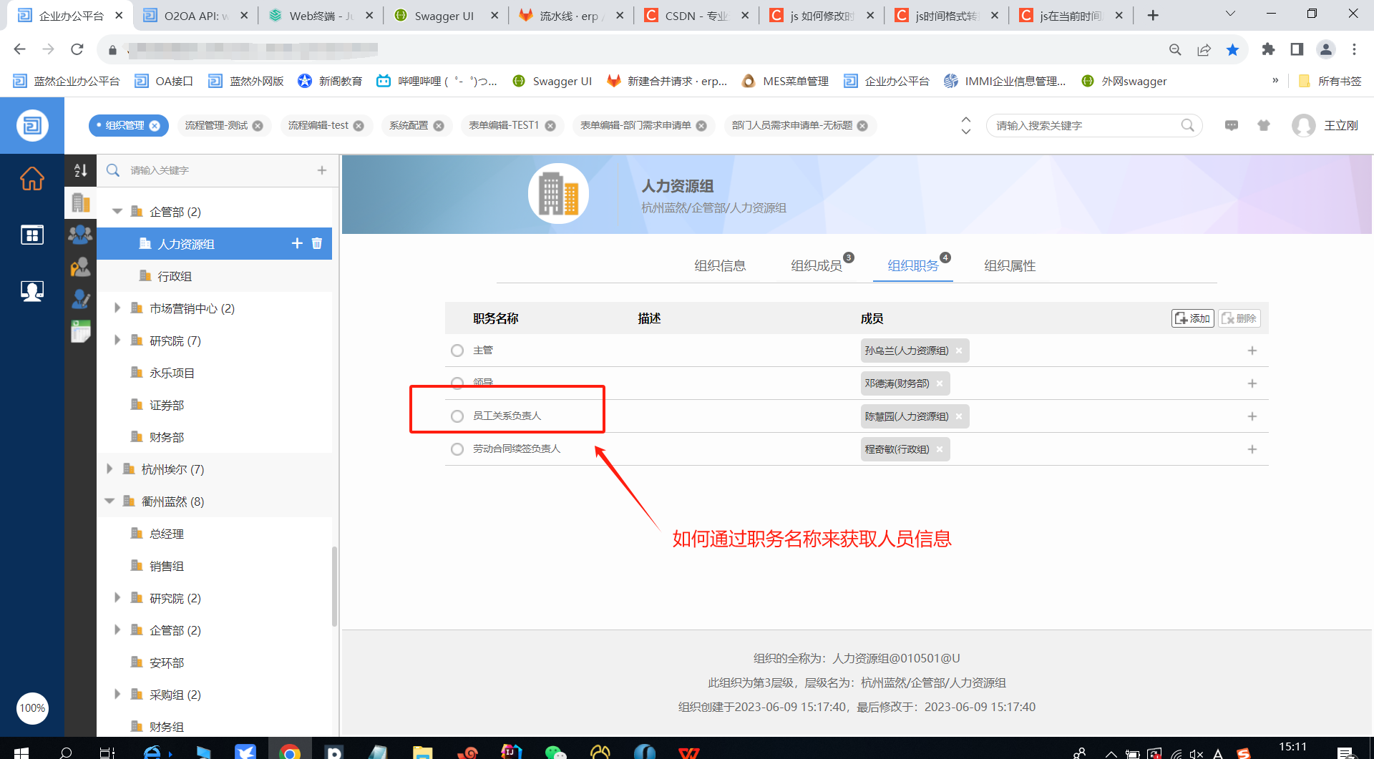Toggle the sort order icon above tree
1374x759 pixels.
tap(81, 170)
